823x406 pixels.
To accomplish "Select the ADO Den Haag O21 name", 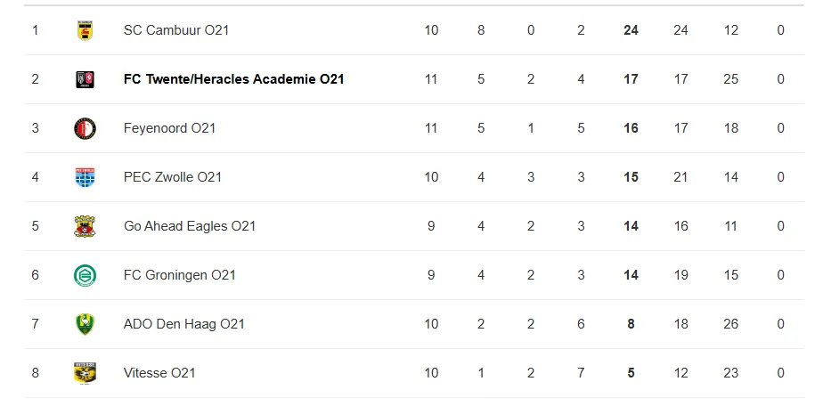I will tap(184, 324).
